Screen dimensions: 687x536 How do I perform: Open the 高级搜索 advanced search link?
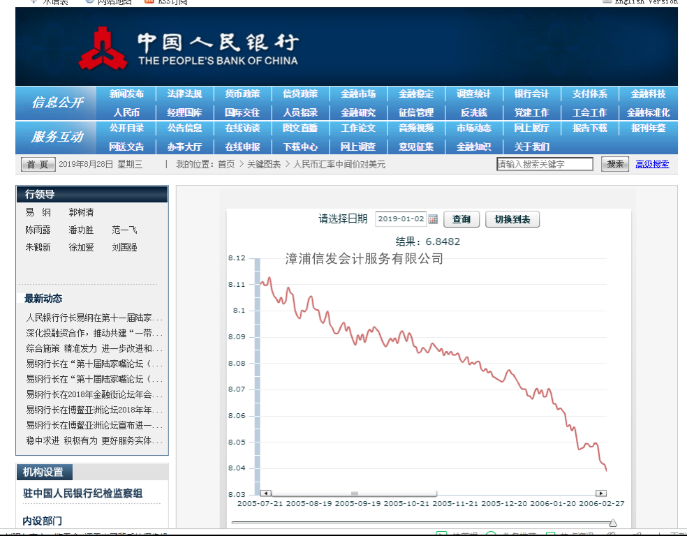pyautogui.click(x=652, y=164)
